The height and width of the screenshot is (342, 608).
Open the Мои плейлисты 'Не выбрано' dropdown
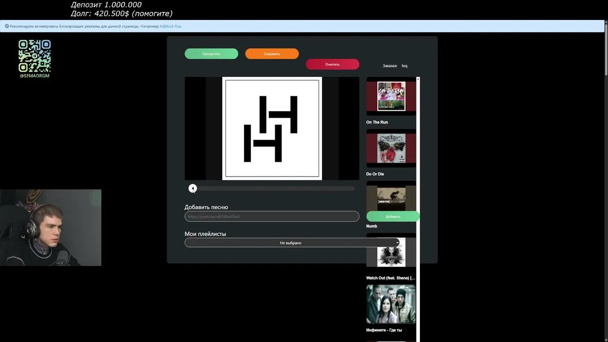292,243
